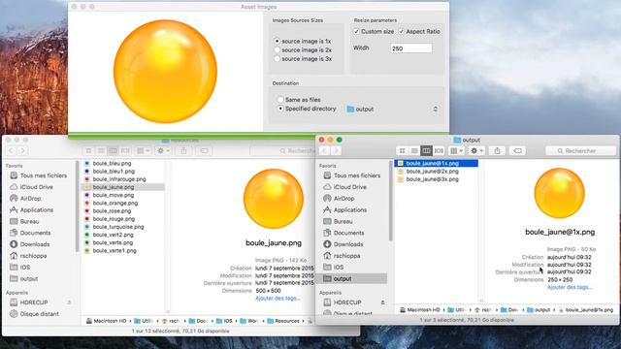Go back in the output Finder window
The height and width of the screenshot is (349, 621).
(325, 151)
